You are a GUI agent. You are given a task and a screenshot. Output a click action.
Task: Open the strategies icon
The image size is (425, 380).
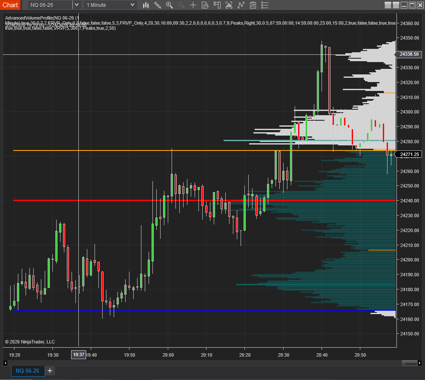click(253, 5)
